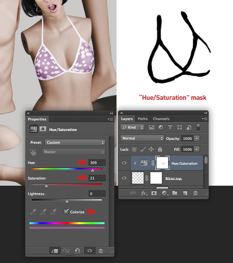This screenshot has width=233, height=263.
Task: Click the Saturation slider handle
Action: [47, 186]
